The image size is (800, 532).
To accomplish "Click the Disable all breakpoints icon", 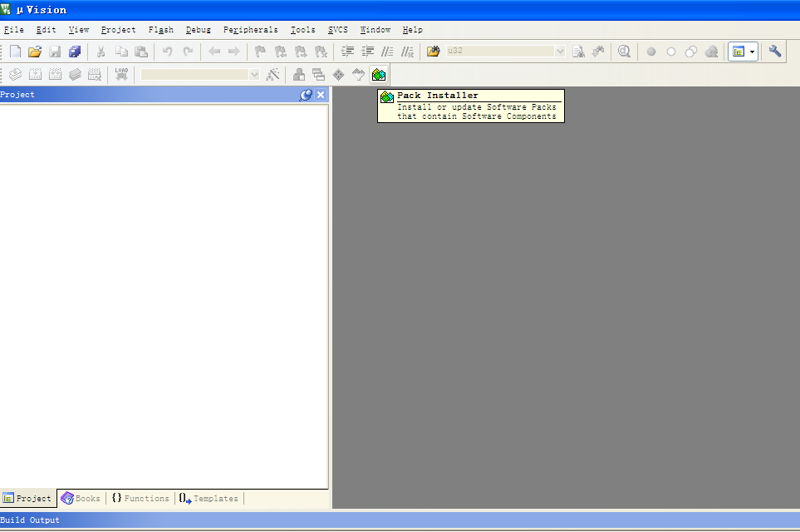I will tap(691, 52).
